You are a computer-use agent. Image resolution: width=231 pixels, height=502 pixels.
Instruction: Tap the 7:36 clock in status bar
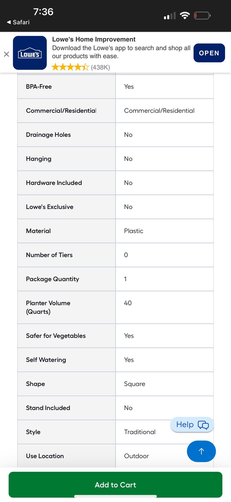[43, 12]
